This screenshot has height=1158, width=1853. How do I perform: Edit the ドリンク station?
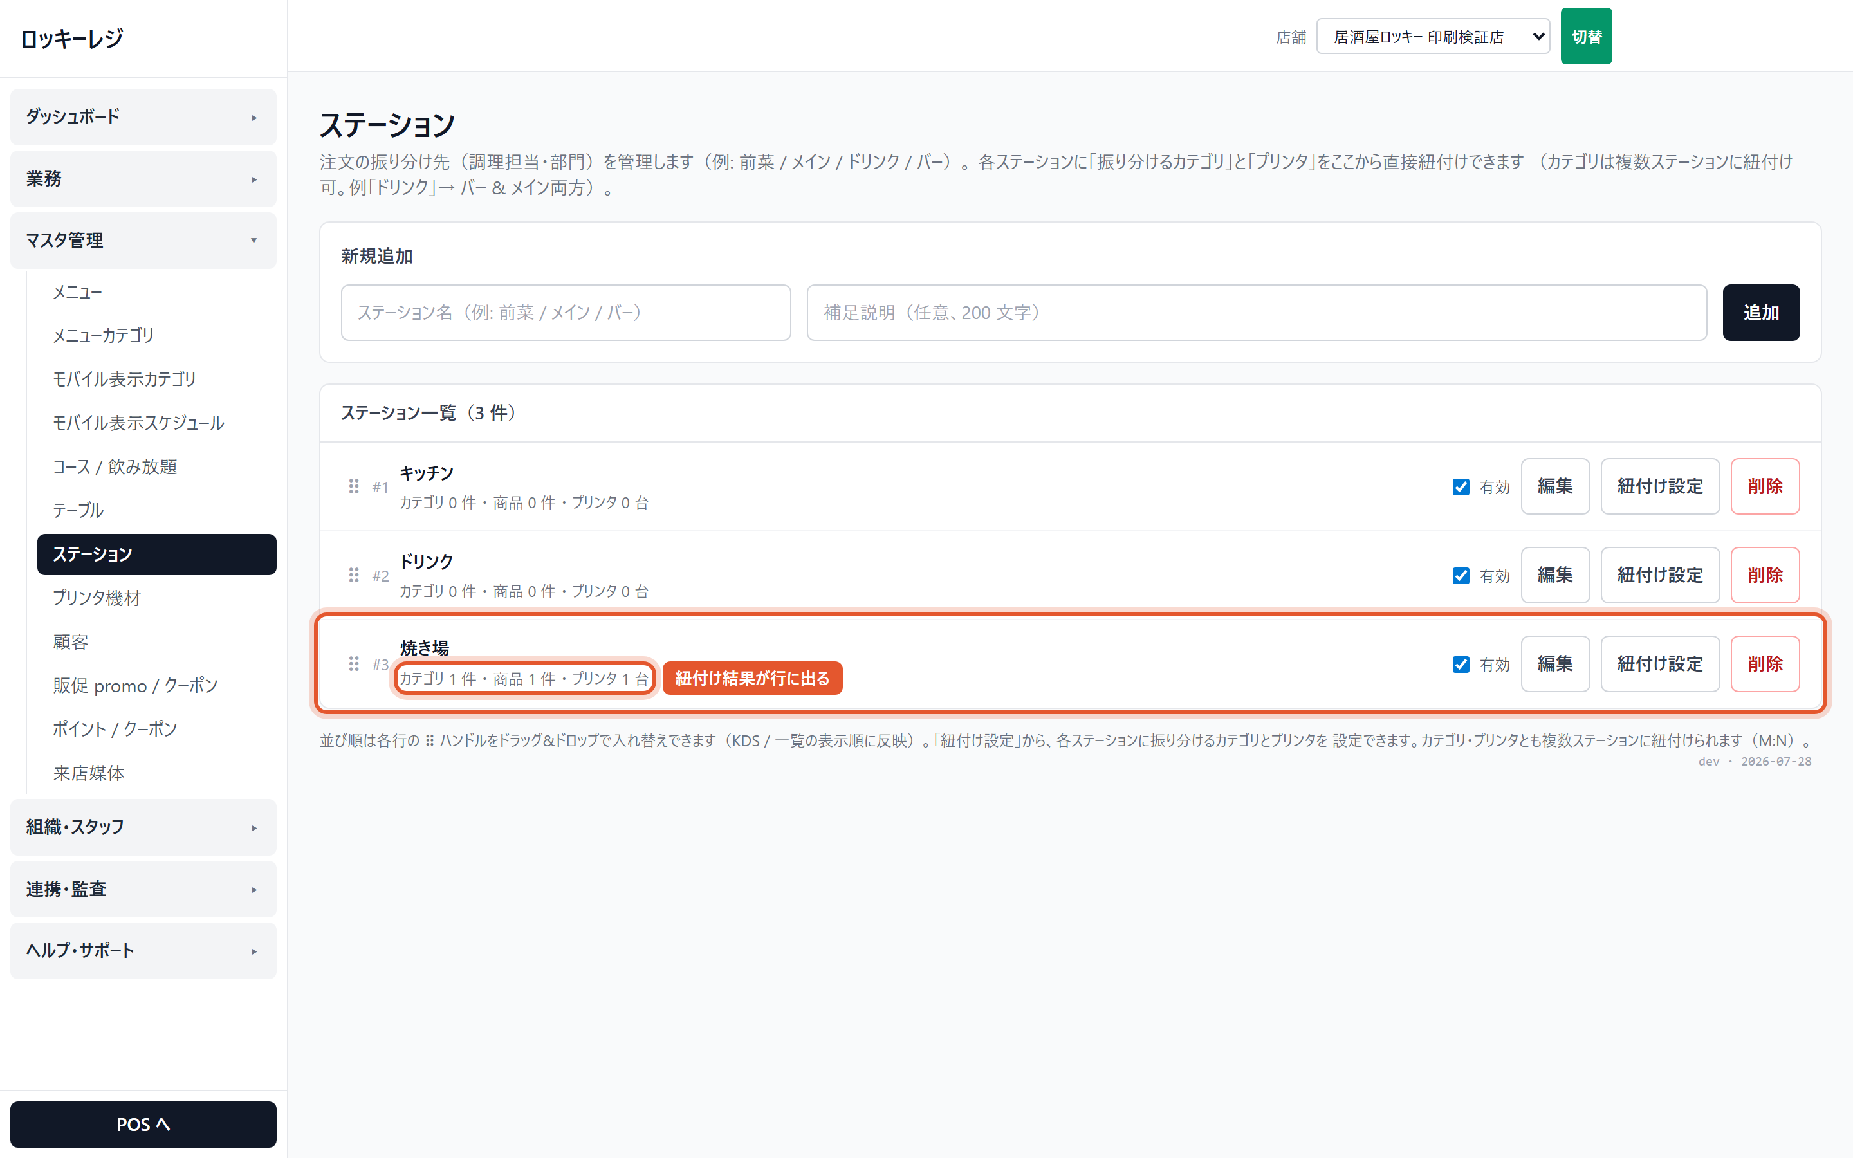coord(1554,575)
